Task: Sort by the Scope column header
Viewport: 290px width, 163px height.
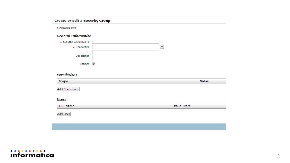Action: click(63, 81)
